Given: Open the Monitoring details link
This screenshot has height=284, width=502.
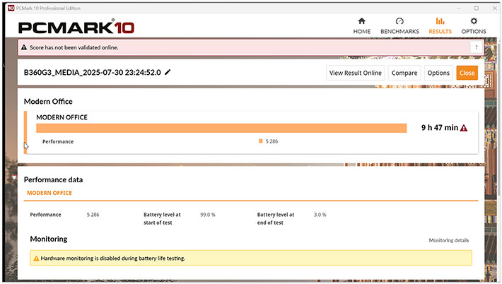Looking at the screenshot, I should coord(448,240).
